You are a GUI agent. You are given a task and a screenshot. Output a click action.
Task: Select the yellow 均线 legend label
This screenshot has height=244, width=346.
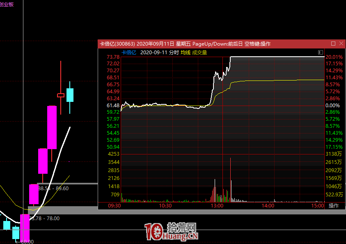[x=186, y=53]
